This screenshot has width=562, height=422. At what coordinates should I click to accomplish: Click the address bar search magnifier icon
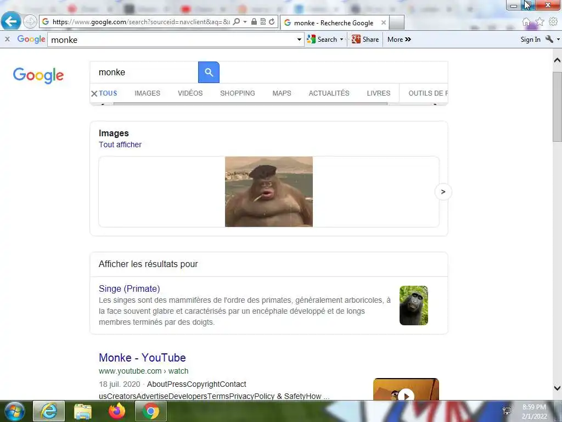coord(236,22)
